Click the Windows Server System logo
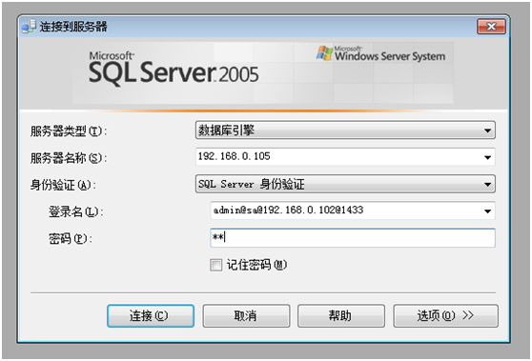 click(380, 54)
